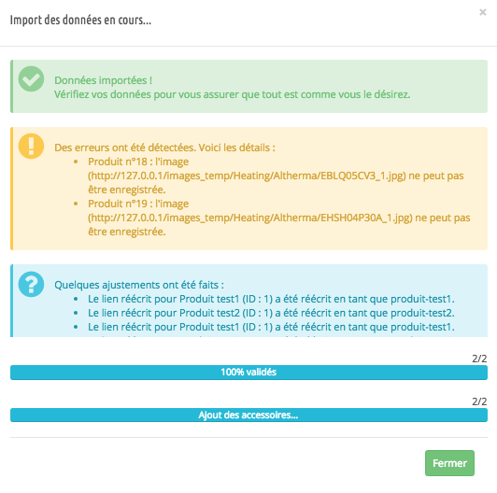Click the produit-test2 rewritten link entry
Image resolution: width=497 pixels, height=493 pixels.
[271, 313]
